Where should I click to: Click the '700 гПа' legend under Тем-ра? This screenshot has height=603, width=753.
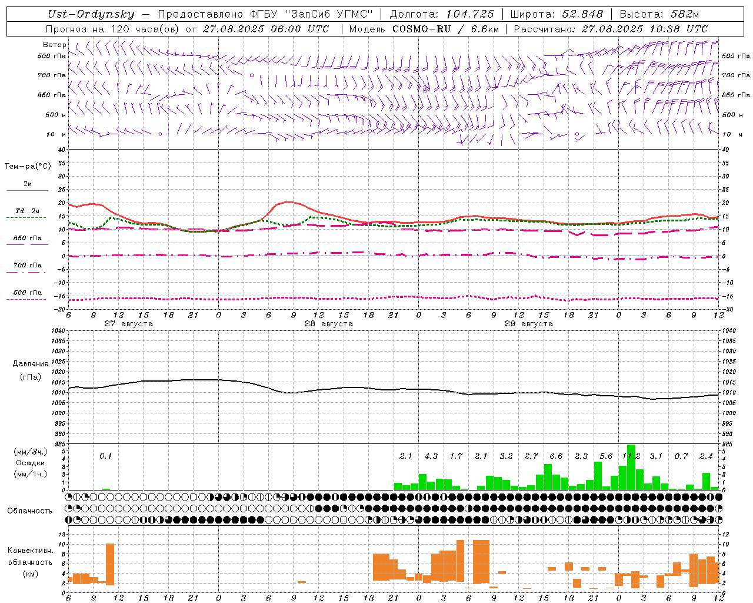pyautogui.click(x=28, y=266)
